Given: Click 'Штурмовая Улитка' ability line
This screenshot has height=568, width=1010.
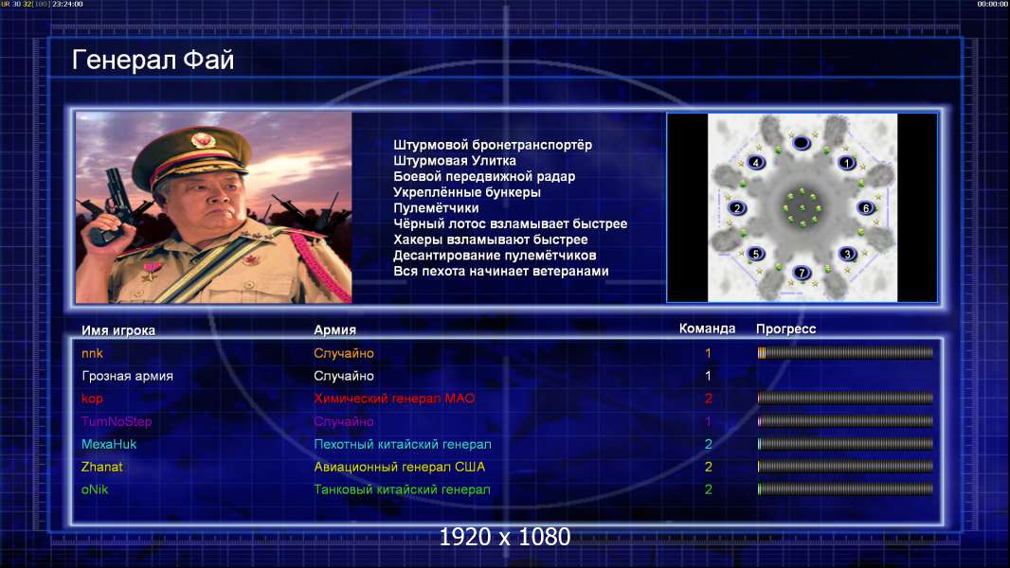Looking at the screenshot, I should [455, 161].
